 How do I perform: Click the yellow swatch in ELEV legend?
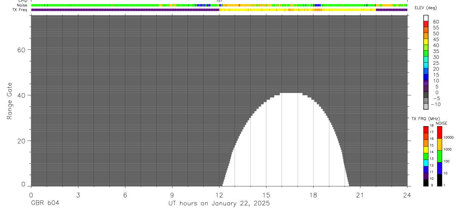tap(426, 42)
